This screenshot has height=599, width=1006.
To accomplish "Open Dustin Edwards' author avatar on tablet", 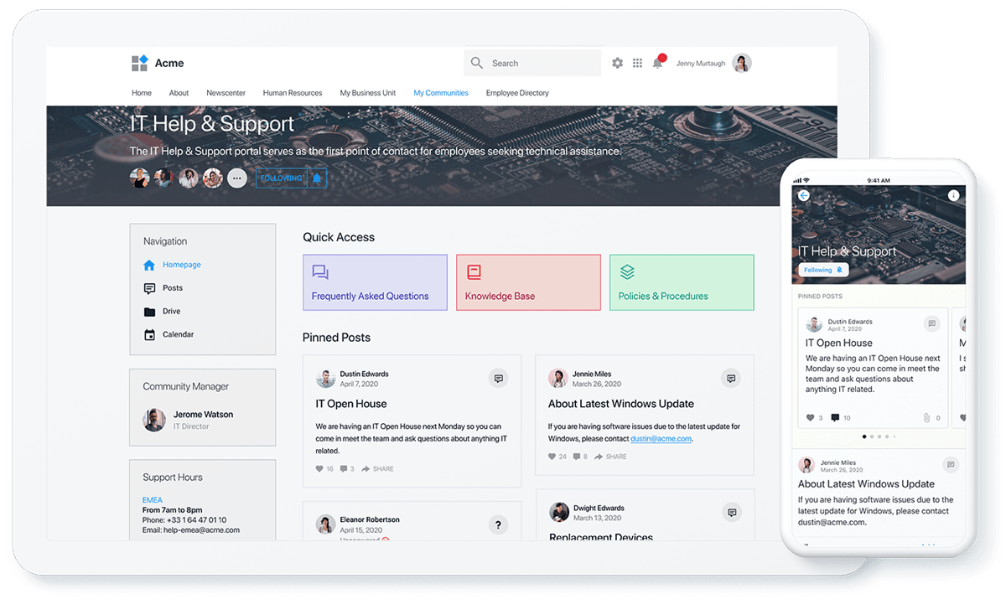I will click(325, 379).
